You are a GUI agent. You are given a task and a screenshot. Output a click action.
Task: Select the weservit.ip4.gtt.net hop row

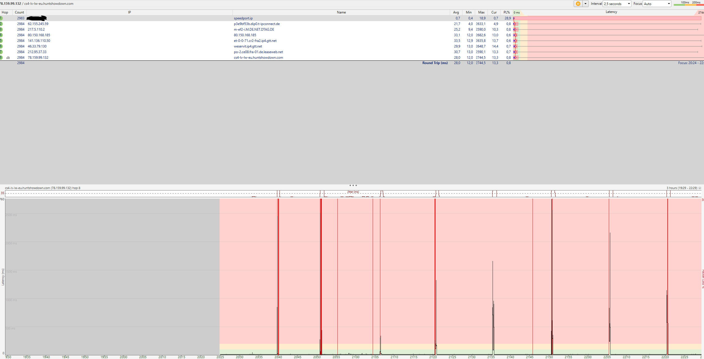(x=248, y=46)
